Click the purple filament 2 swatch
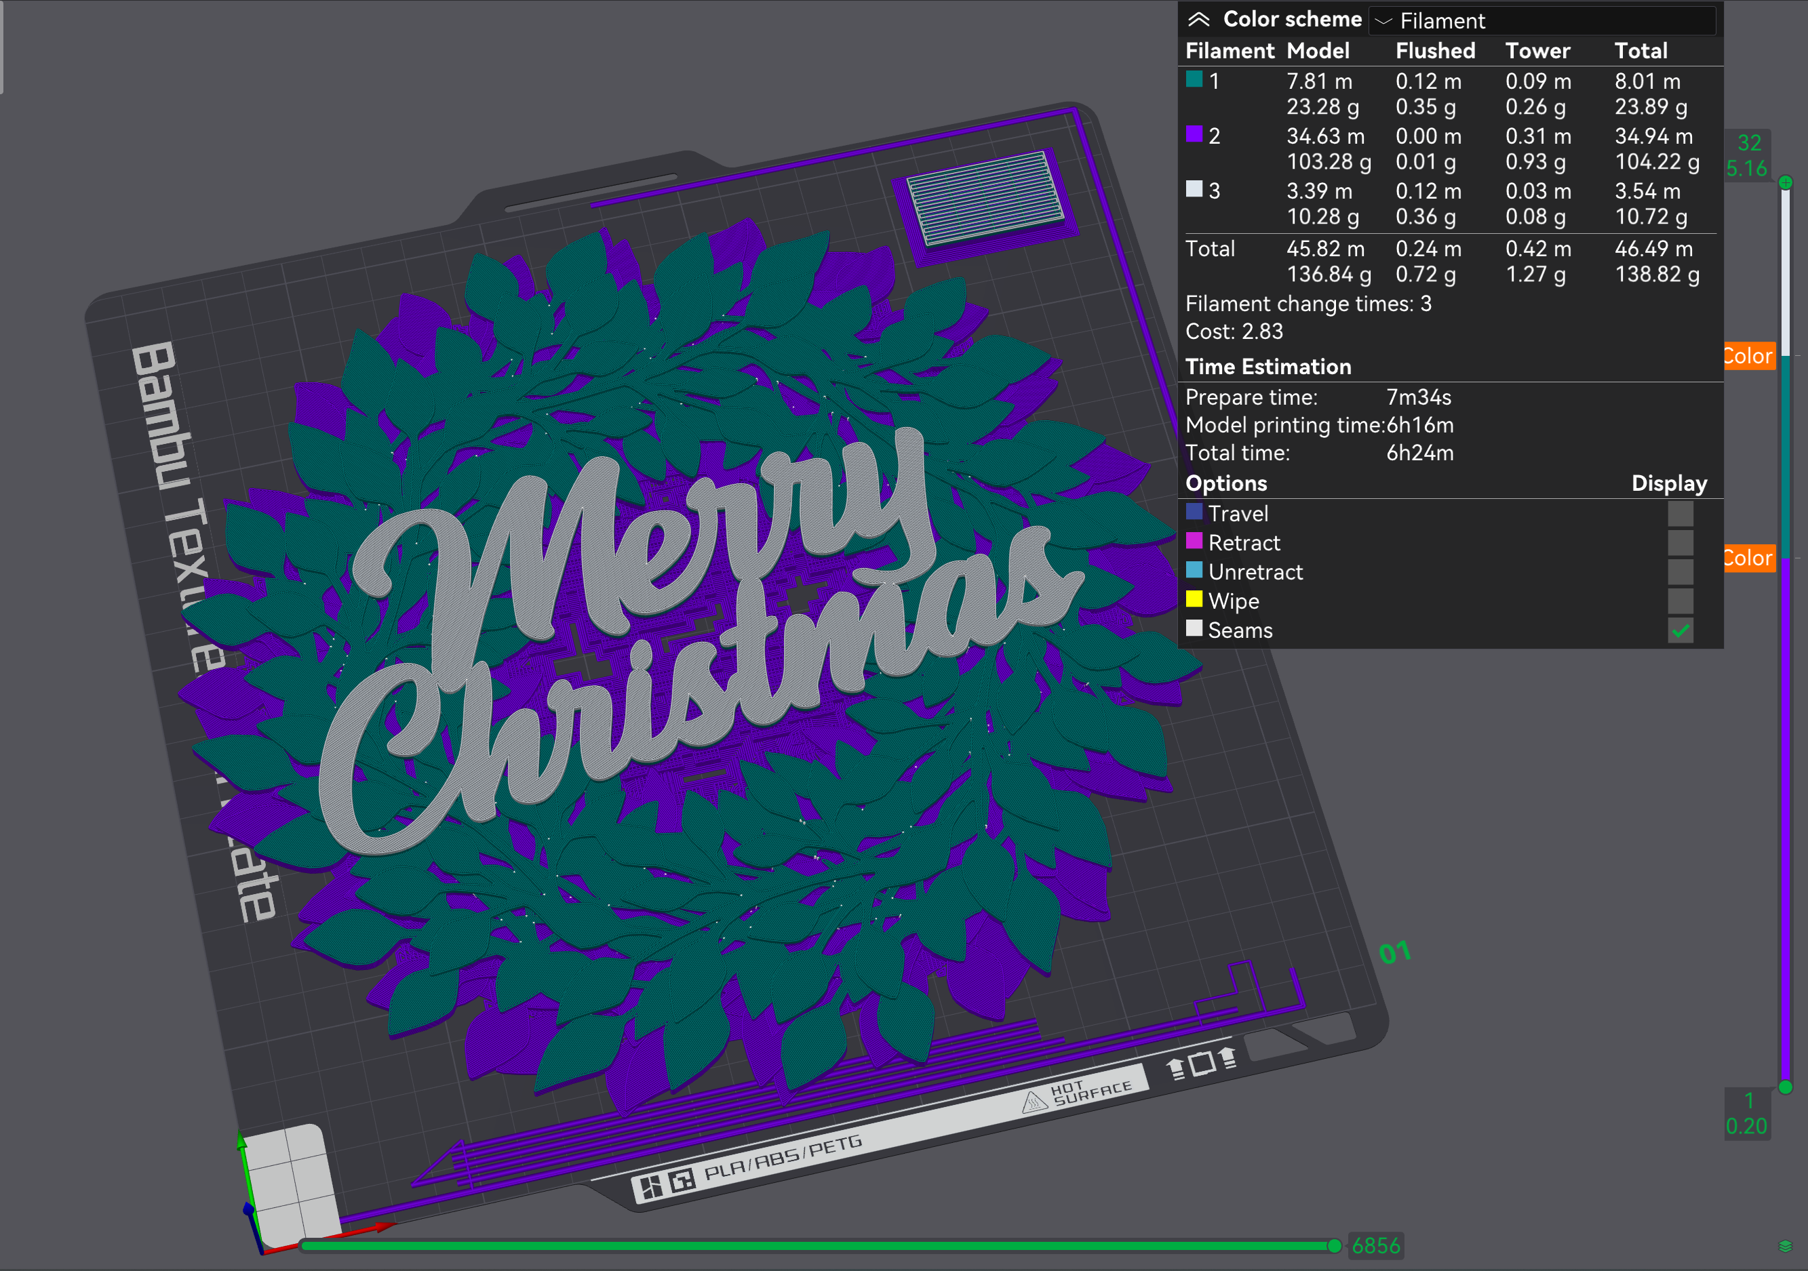The height and width of the screenshot is (1271, 1808). (1194, 134)
